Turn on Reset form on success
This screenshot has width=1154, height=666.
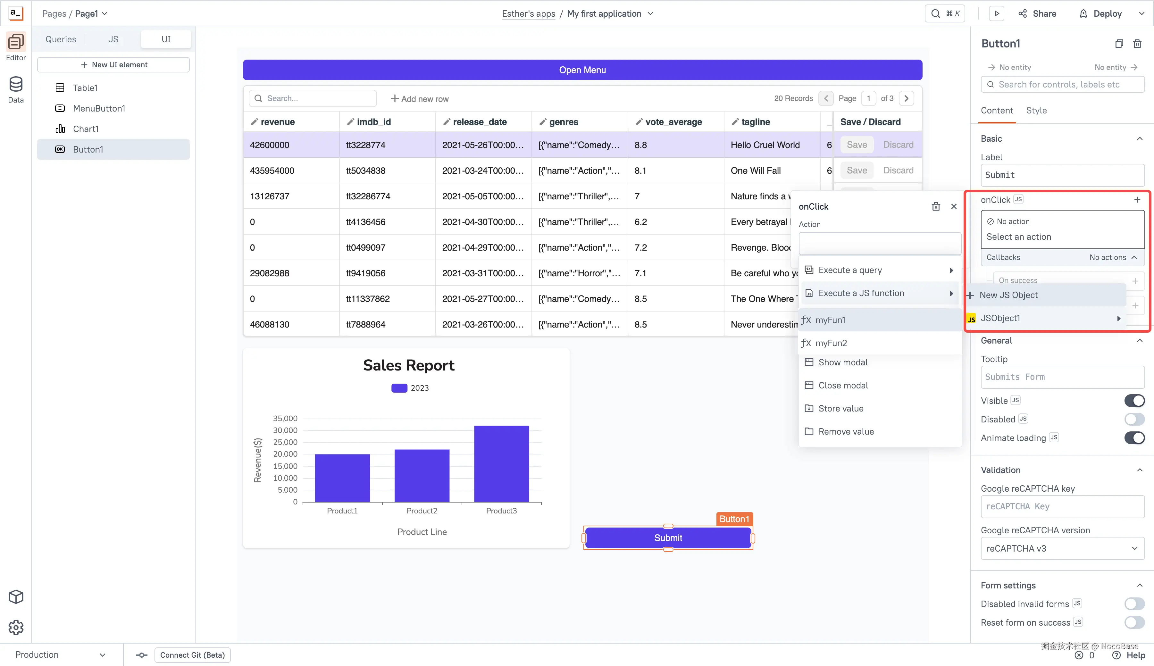pos(1134,622)
